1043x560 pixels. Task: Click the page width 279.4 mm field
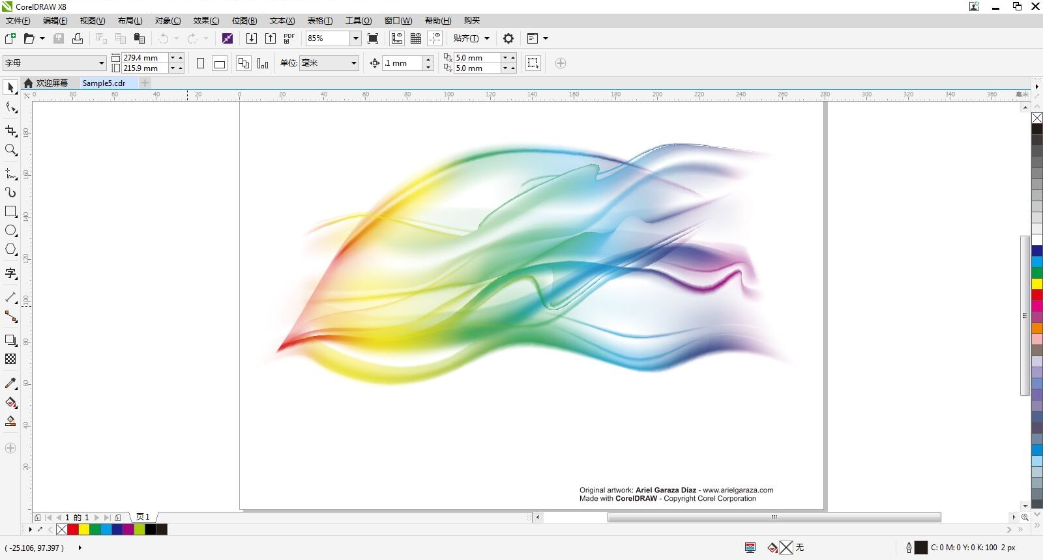click(x=145, y=58)
